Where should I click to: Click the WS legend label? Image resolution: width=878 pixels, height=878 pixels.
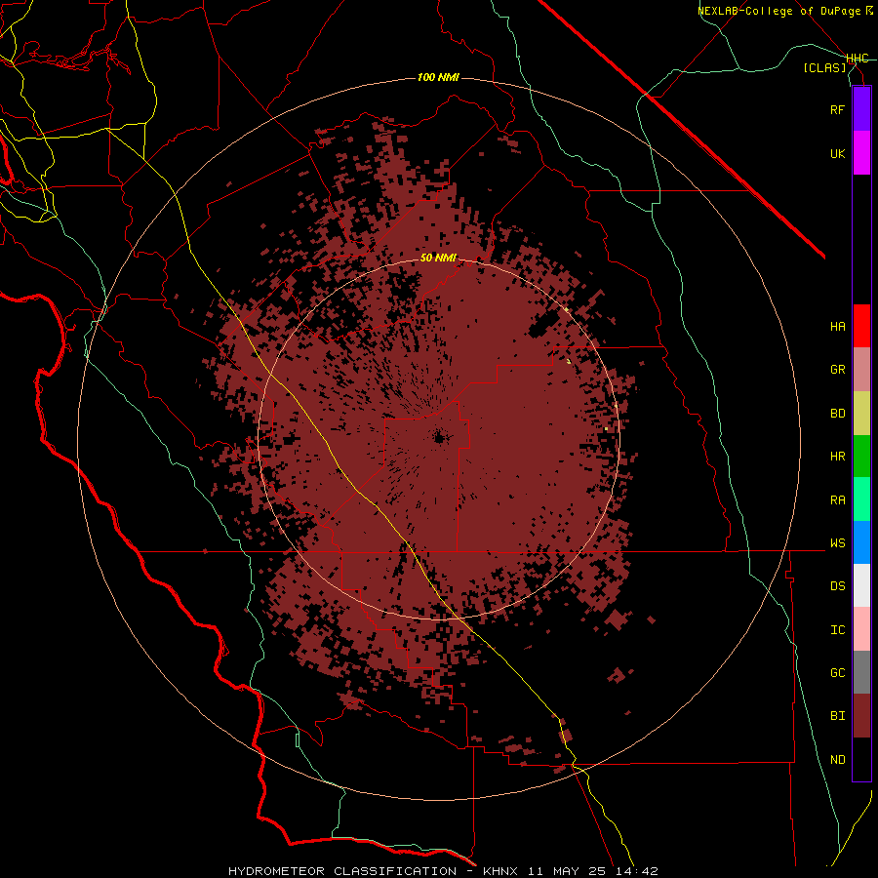coord(837,543)
